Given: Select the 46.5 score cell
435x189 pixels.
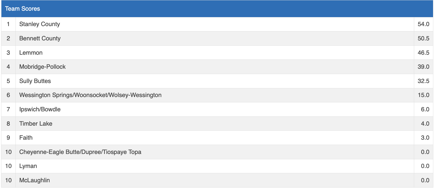Looking at the screenshot, I should (x=423, y=53).
